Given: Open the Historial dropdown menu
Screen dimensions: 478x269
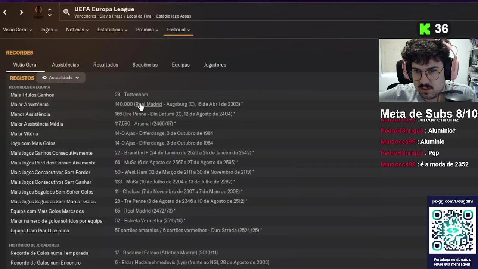Looking at the screenshot, I should (x=179, y=30).
